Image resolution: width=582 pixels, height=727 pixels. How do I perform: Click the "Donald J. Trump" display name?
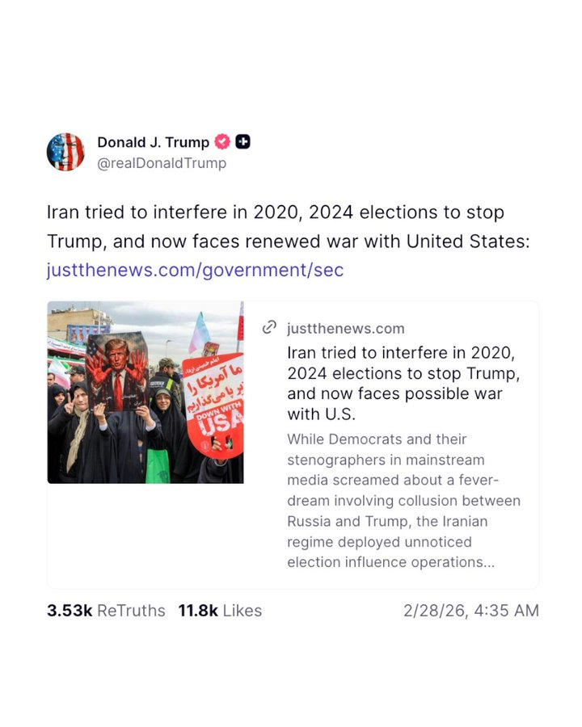pyautogui.click(x=153, y=142)
